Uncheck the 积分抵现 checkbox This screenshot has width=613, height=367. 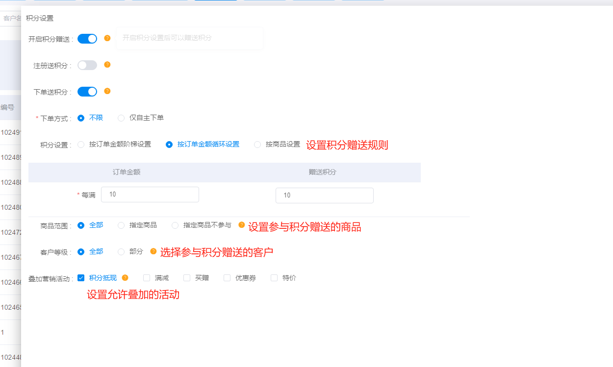[81, 278]
